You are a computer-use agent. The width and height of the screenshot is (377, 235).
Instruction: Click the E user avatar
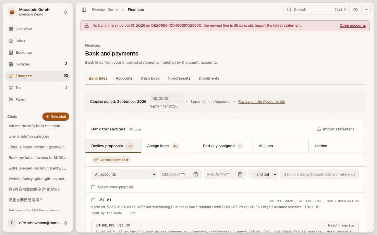pyautogui.click(x=12, y=223)
